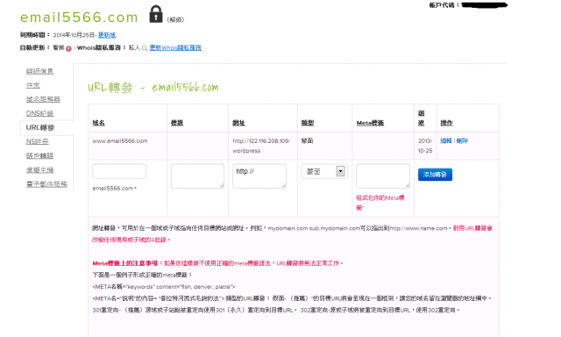The height and width of the screenshot is (337, 561).
Task: Go to the DNS records sidebar item
Action: pyautogui.click(x=39, y=113)
